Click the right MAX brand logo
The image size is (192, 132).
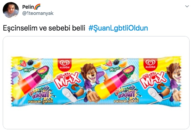tap(153, 81)
